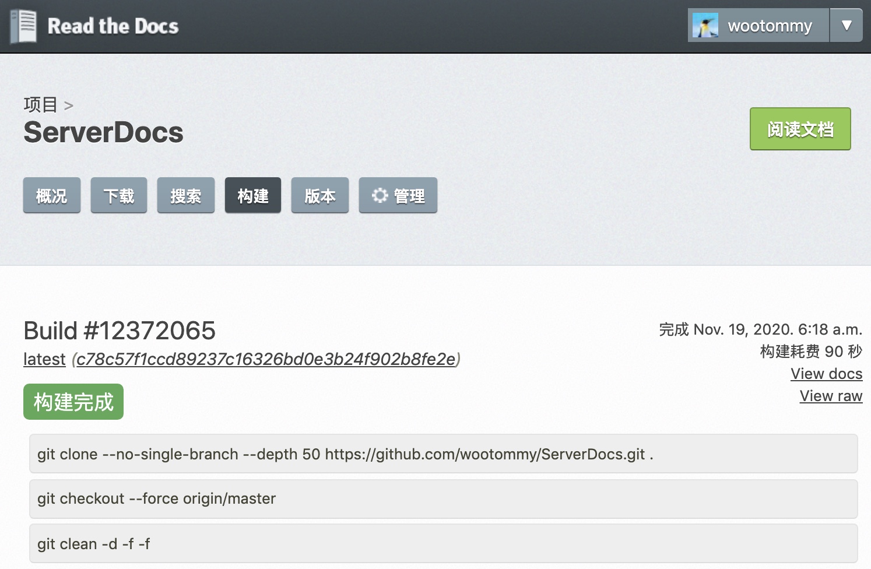Click the 构建耗费 90 秒 duration text
Screen dimensions: 871x569
coord(811,352)
